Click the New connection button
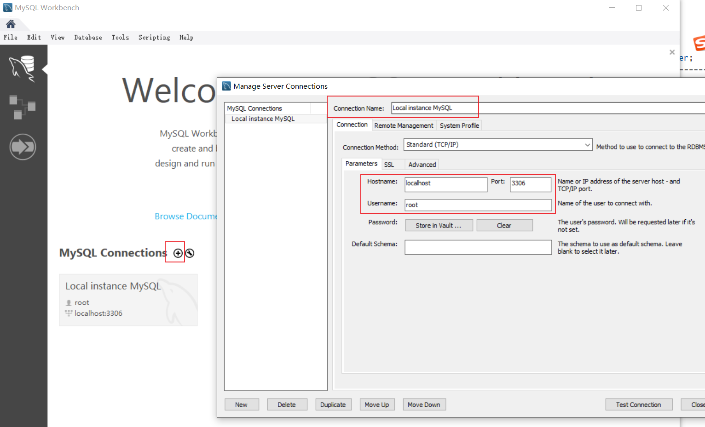 point(242,404)
